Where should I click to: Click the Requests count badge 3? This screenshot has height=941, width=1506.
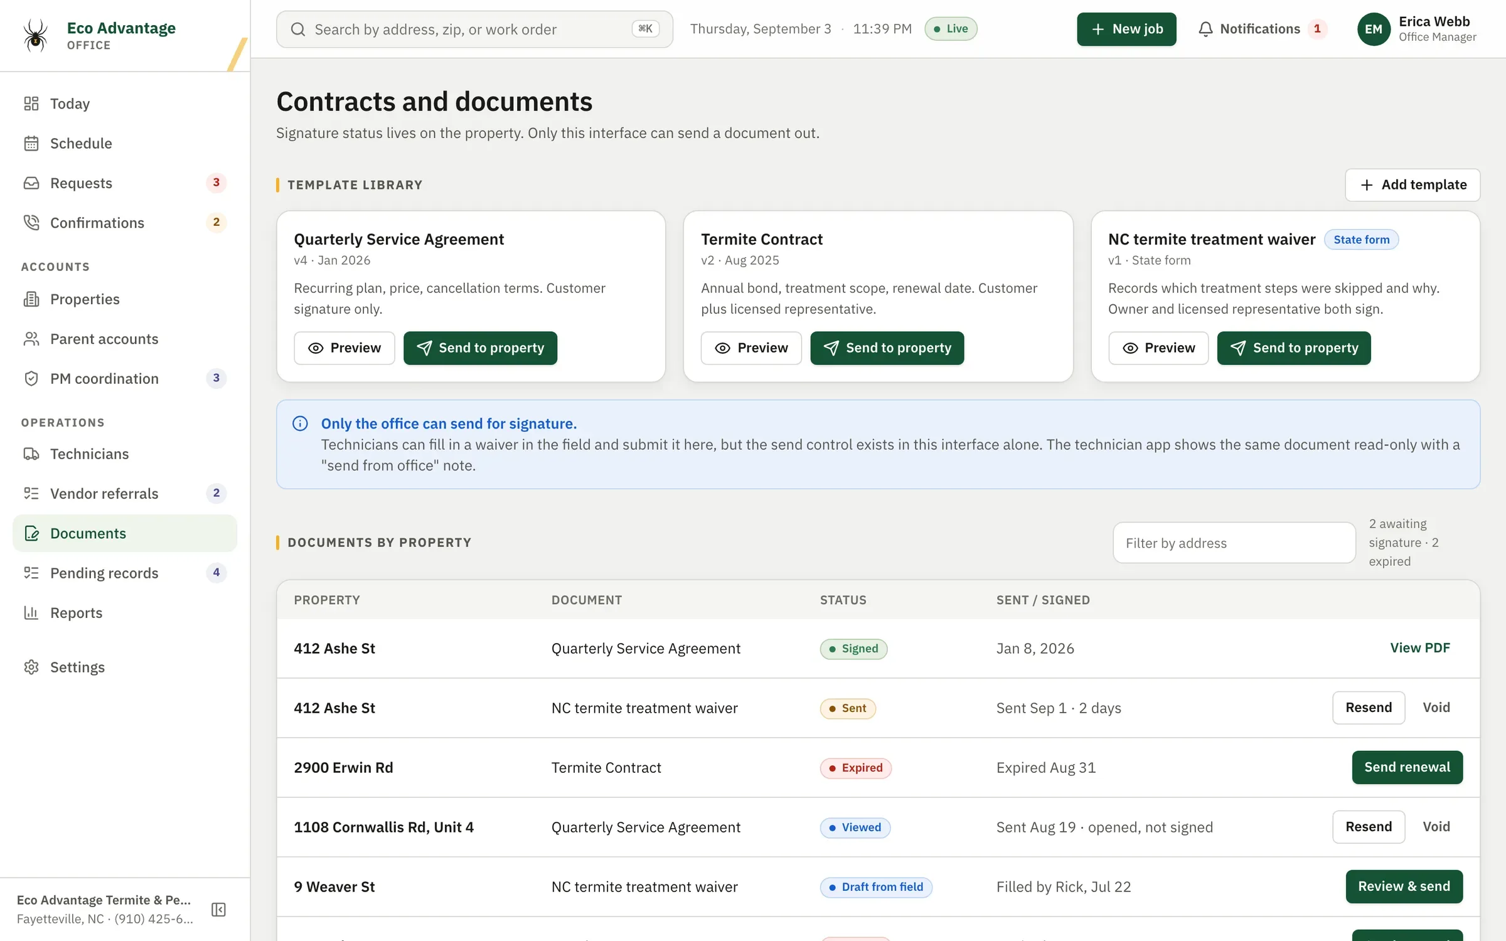coord(216,183)
